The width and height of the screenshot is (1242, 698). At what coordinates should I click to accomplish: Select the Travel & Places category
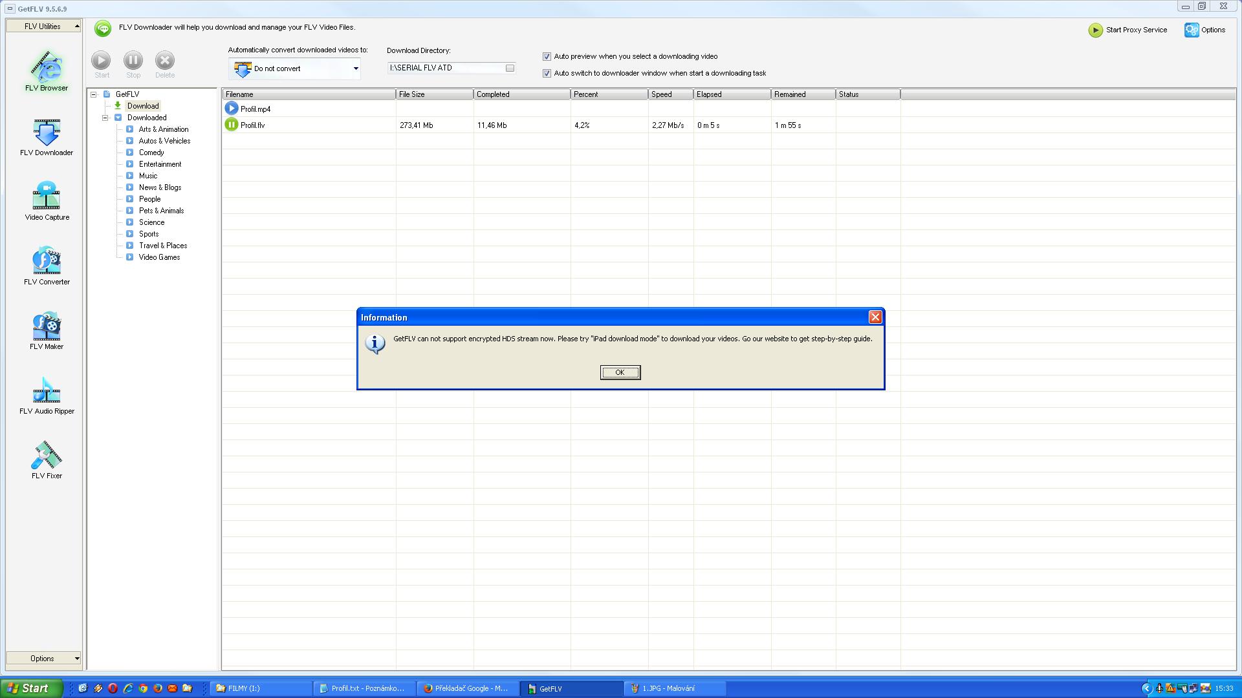tap(163, 246)
